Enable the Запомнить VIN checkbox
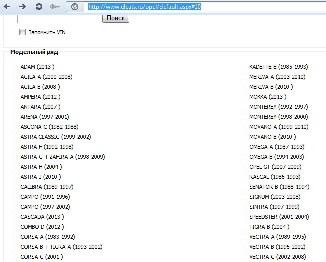The height and width of the screenshot is (262, 326). tap(22, 32)
